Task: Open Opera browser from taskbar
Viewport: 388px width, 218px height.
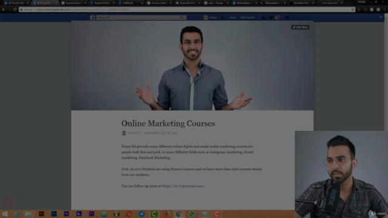Action: pyautogui.click(x=129, y=214)
